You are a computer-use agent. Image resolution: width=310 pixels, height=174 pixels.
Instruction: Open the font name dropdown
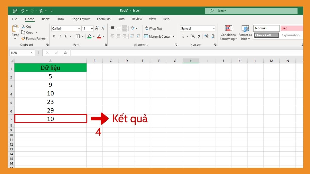(x=79, y=28)
